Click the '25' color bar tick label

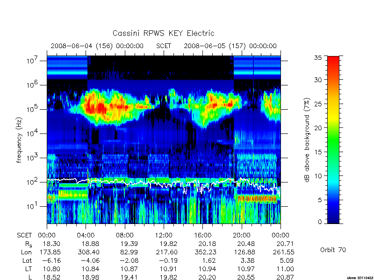tap(317, 104)
